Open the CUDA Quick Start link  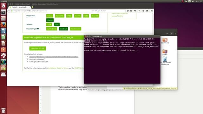pyautogui.click(x=79, y=68)
